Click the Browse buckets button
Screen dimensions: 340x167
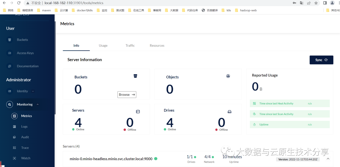coord(127,95)
